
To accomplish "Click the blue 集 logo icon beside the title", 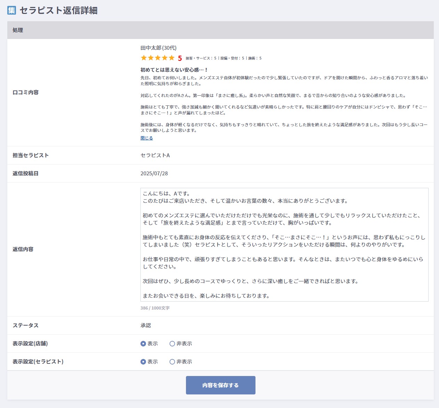I will 11,10.
